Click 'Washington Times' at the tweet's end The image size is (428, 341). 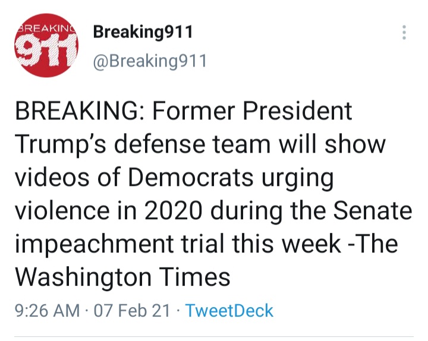pyautogui.click(x=122, y=277)
